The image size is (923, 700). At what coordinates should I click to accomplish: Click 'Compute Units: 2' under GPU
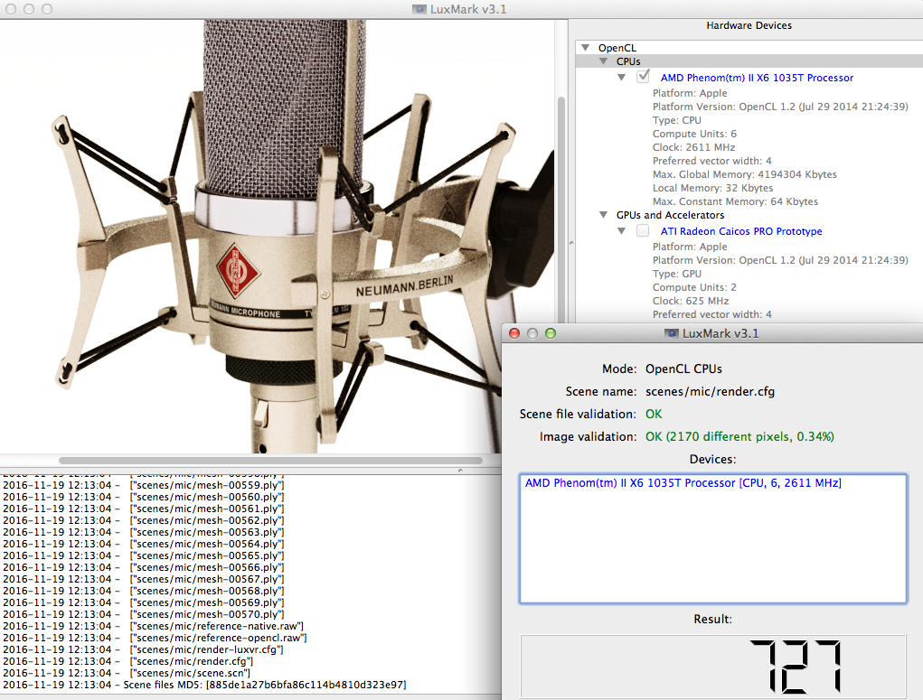[x=694, y=287]
